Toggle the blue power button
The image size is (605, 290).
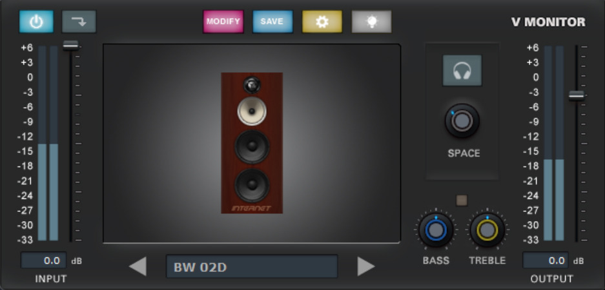point(37,22)
